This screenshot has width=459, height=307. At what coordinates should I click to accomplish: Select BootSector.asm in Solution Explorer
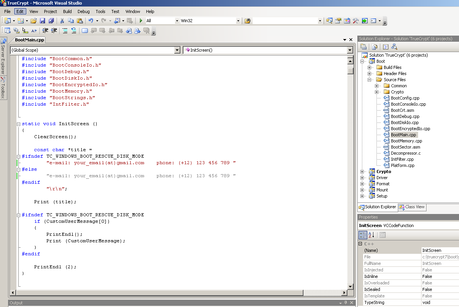[x=405, y=147]
